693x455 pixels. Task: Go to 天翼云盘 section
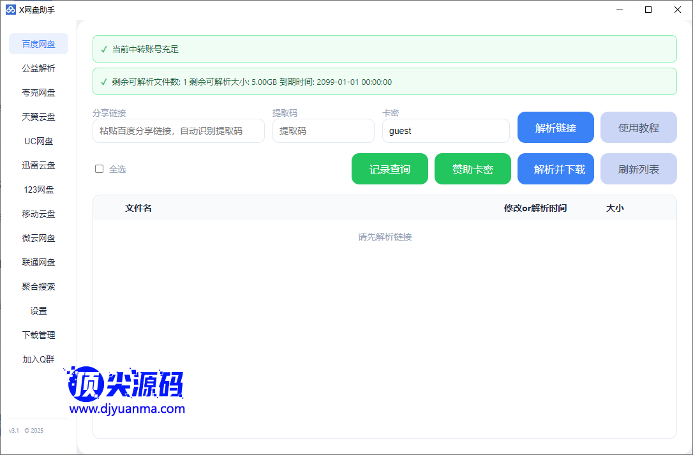[x=38, y=117]
